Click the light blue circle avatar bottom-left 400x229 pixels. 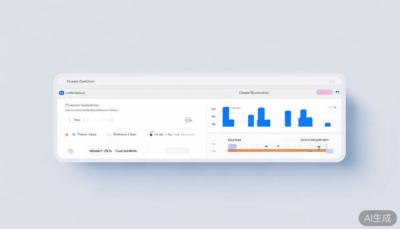[x=70, y=151]
